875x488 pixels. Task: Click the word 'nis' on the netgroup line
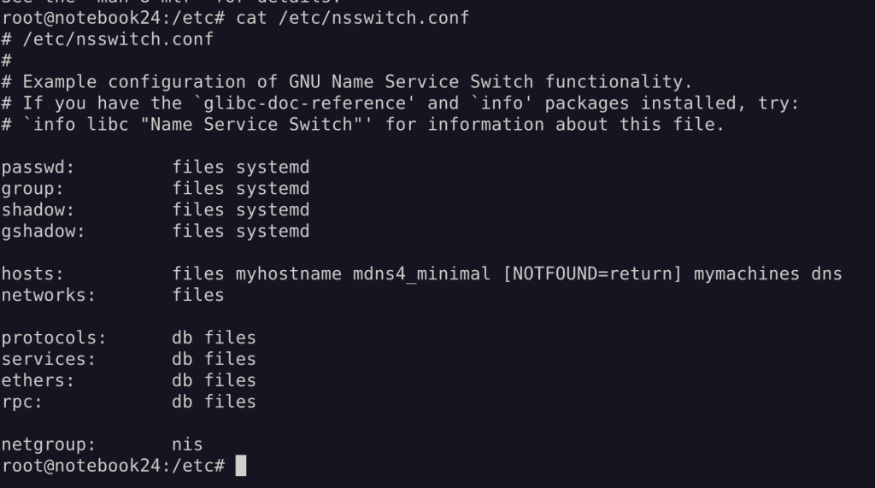(x=187, y=444)
